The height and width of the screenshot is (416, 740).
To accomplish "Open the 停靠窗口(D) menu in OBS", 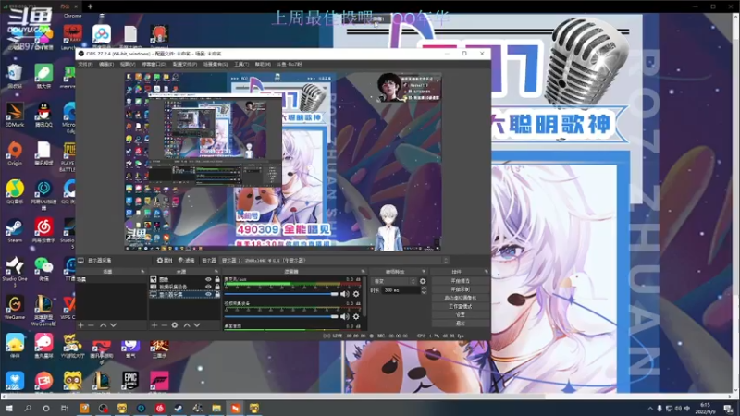I will click(154, 64).
